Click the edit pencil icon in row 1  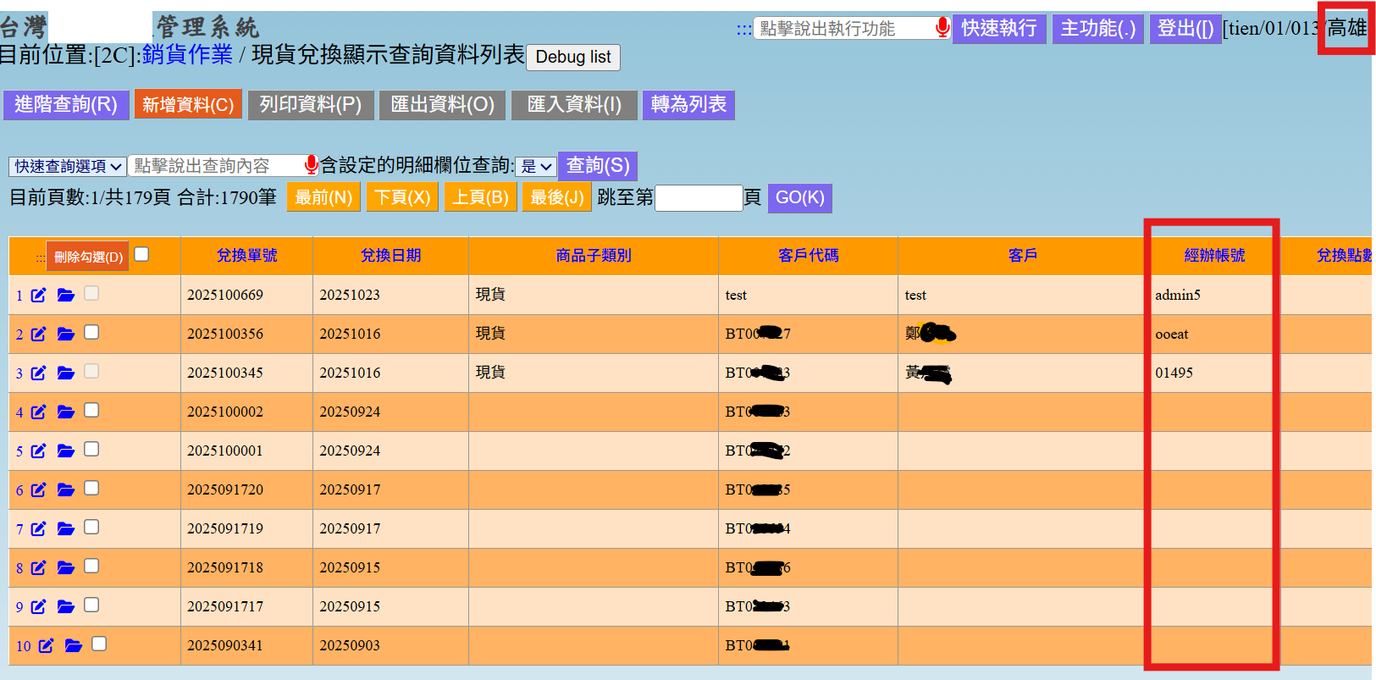(x=38, y=295)
